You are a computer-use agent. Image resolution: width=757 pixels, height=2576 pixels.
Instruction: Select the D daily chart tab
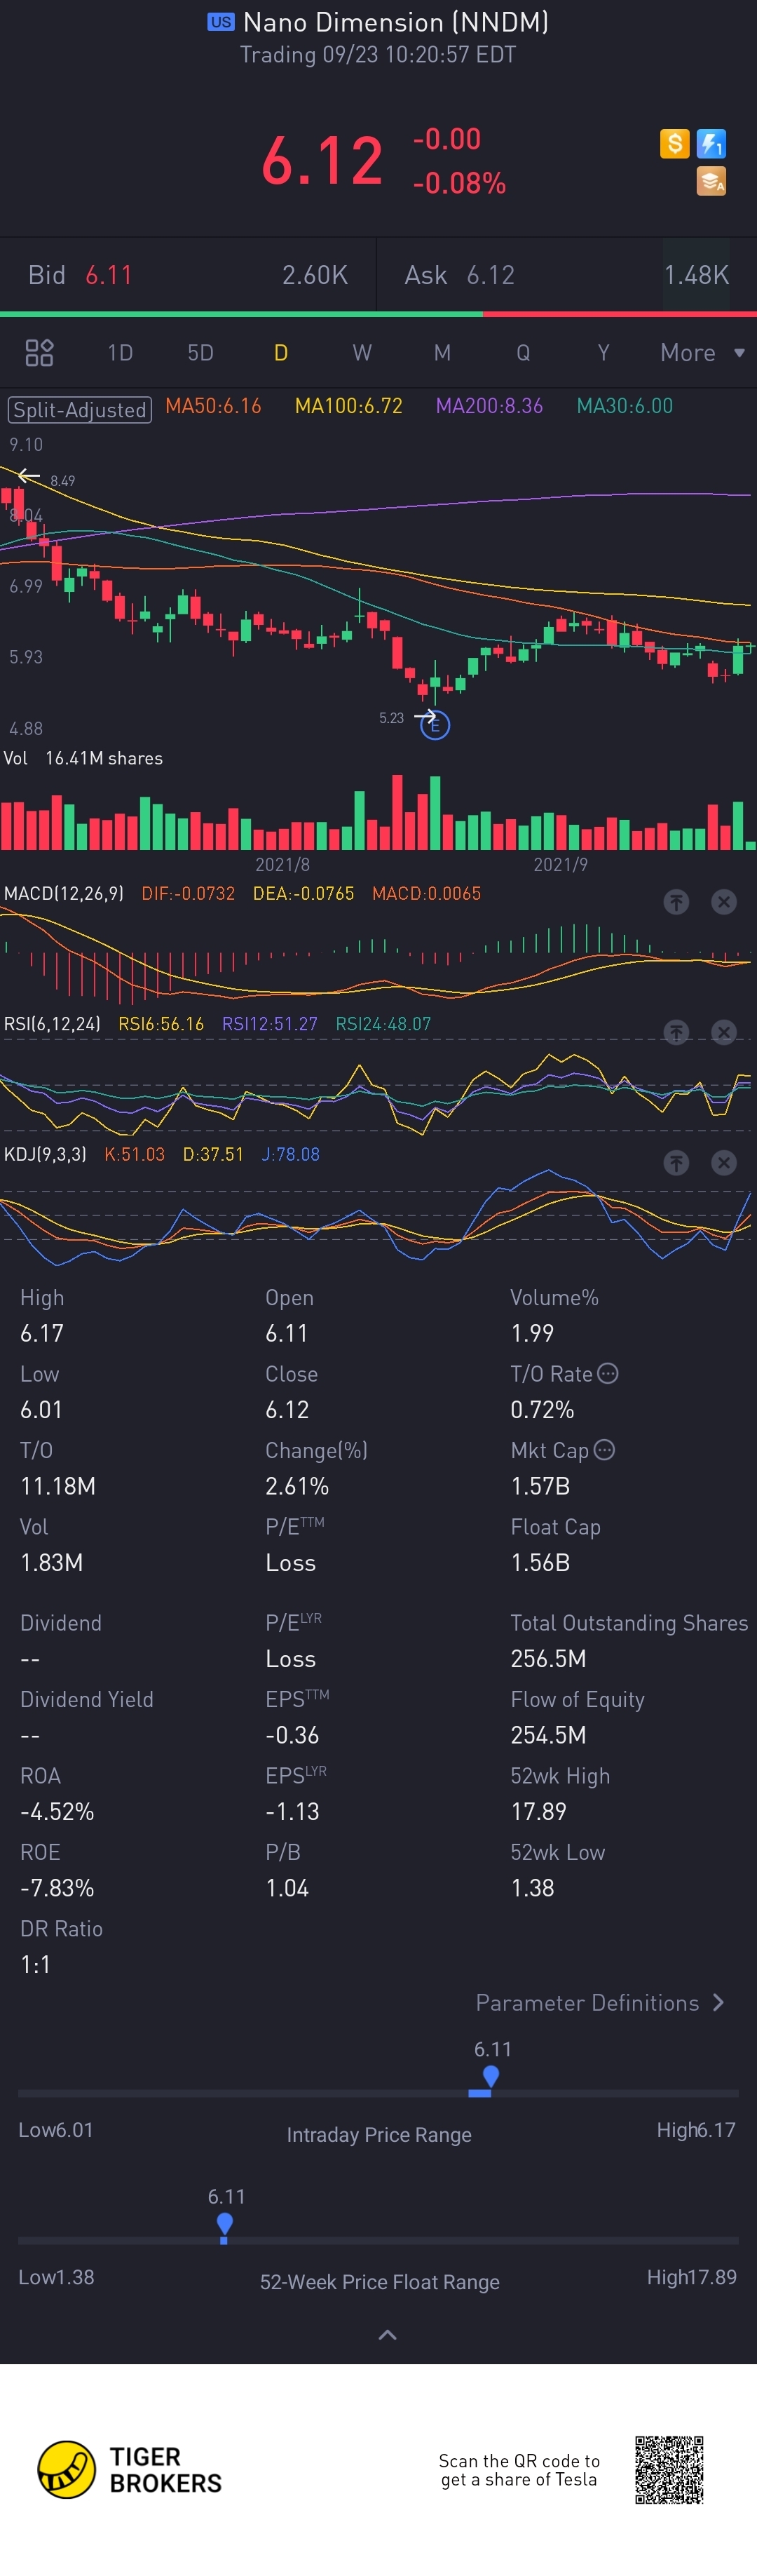pyautogui.click(x=281, y=352)
